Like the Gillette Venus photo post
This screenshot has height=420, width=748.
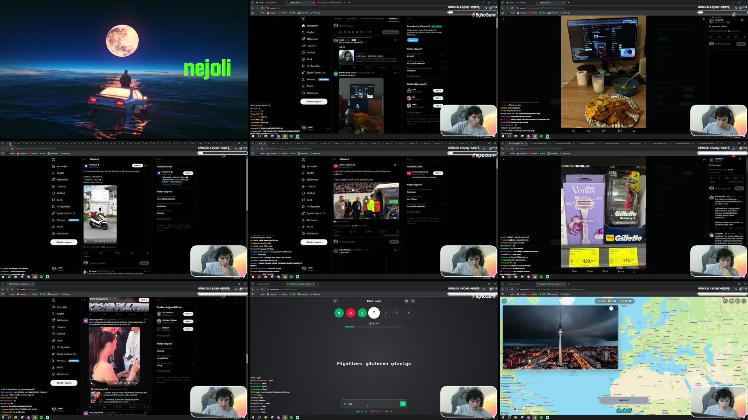603,271
